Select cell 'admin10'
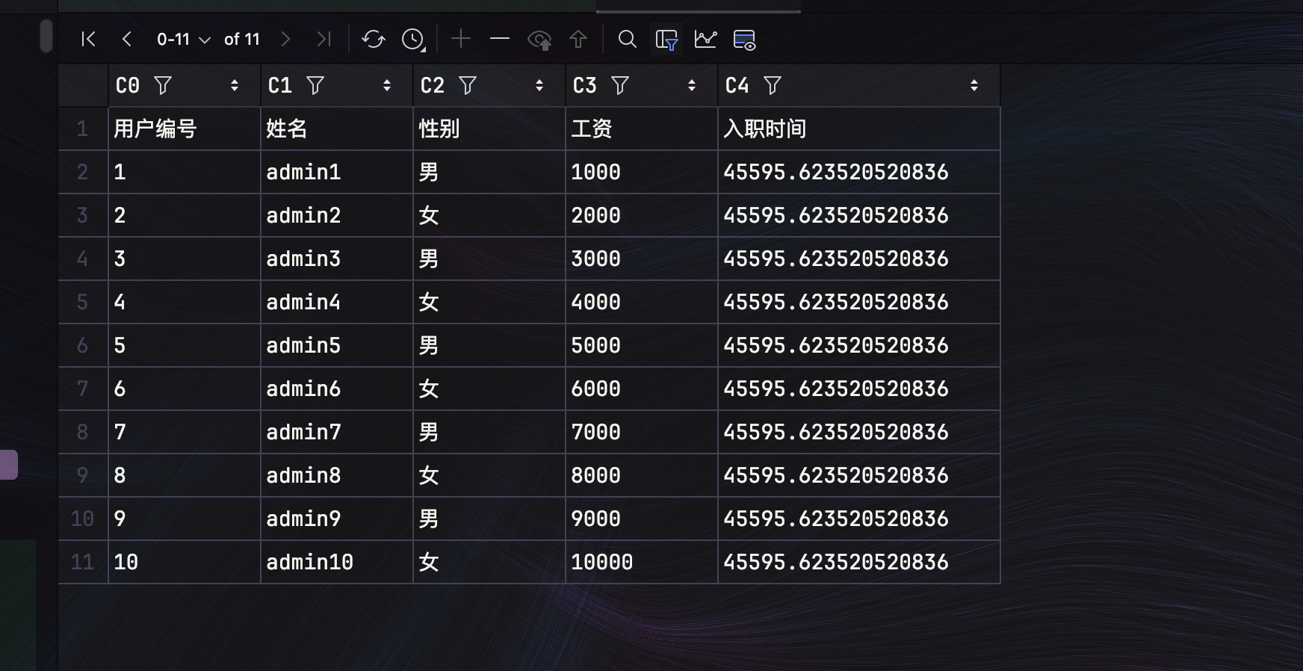 337,562
